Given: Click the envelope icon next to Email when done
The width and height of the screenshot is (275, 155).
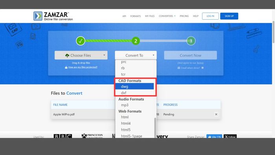Looking at the screenshot, I should [x=179, y=68].
